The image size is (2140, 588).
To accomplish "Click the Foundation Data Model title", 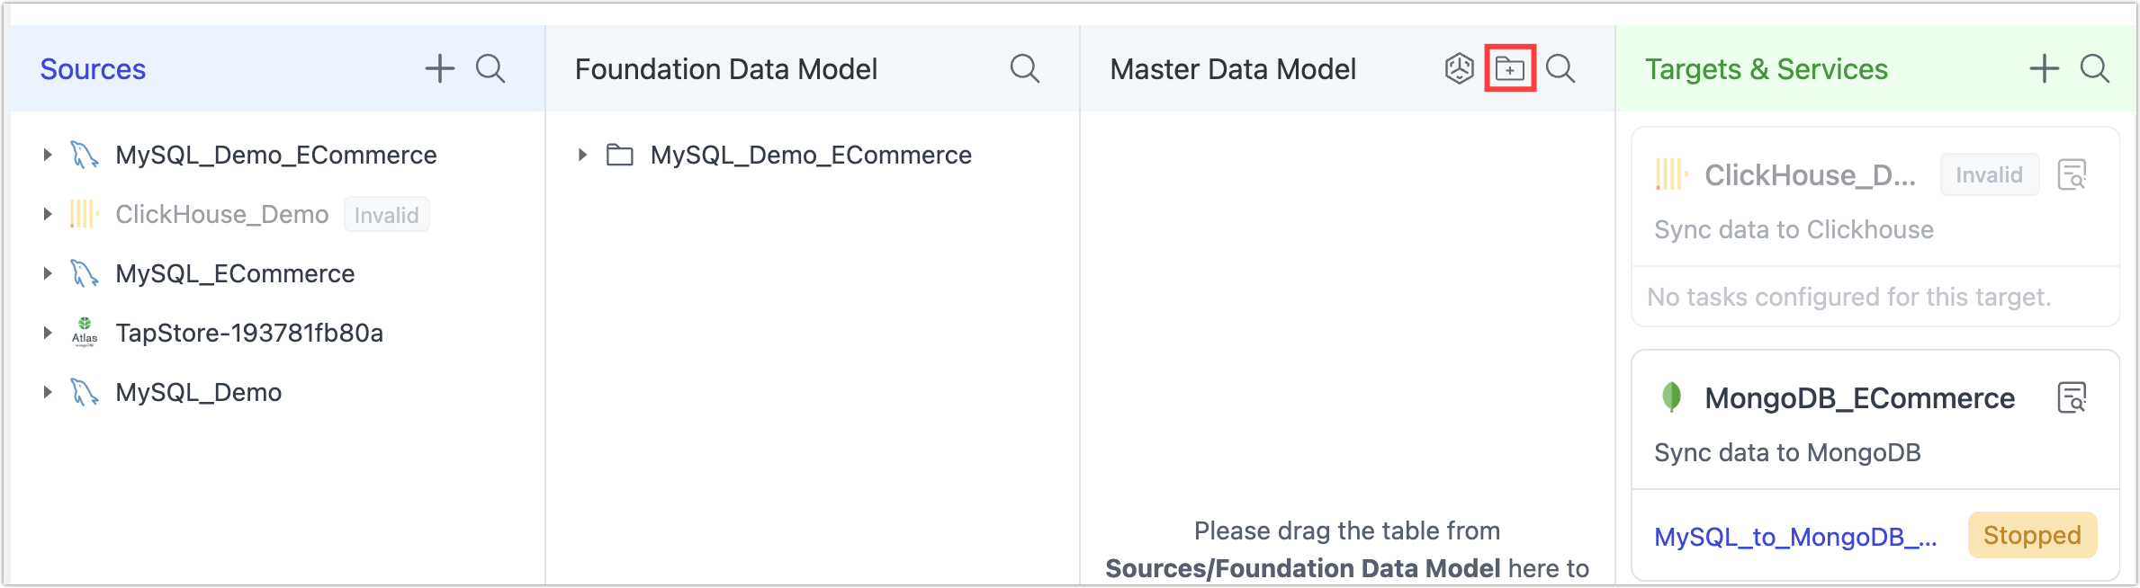I will pyautogui.click(x=726, y=69).
